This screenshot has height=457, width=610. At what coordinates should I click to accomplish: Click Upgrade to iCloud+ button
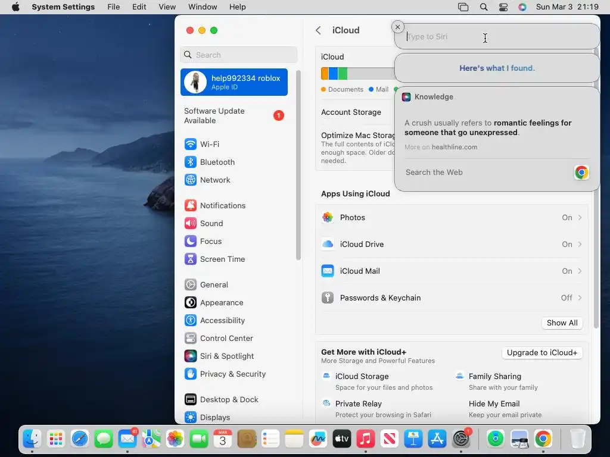click(x=542, y=353)
